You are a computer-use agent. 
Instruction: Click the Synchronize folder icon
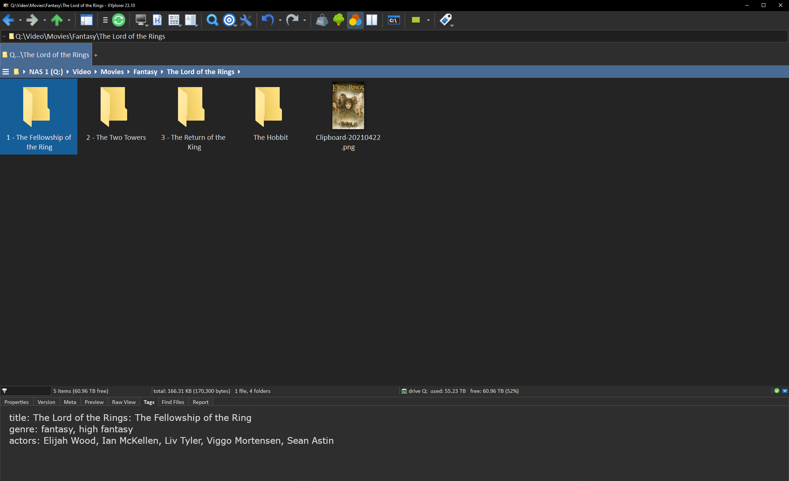[118, 20]
